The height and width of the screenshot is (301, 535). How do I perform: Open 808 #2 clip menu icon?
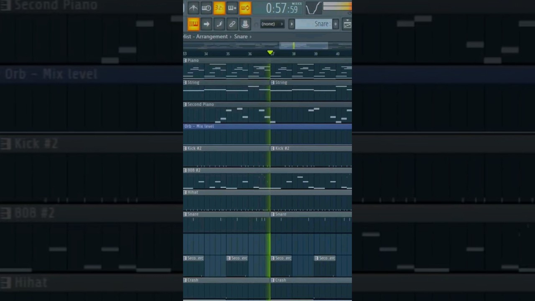[185, 170]
